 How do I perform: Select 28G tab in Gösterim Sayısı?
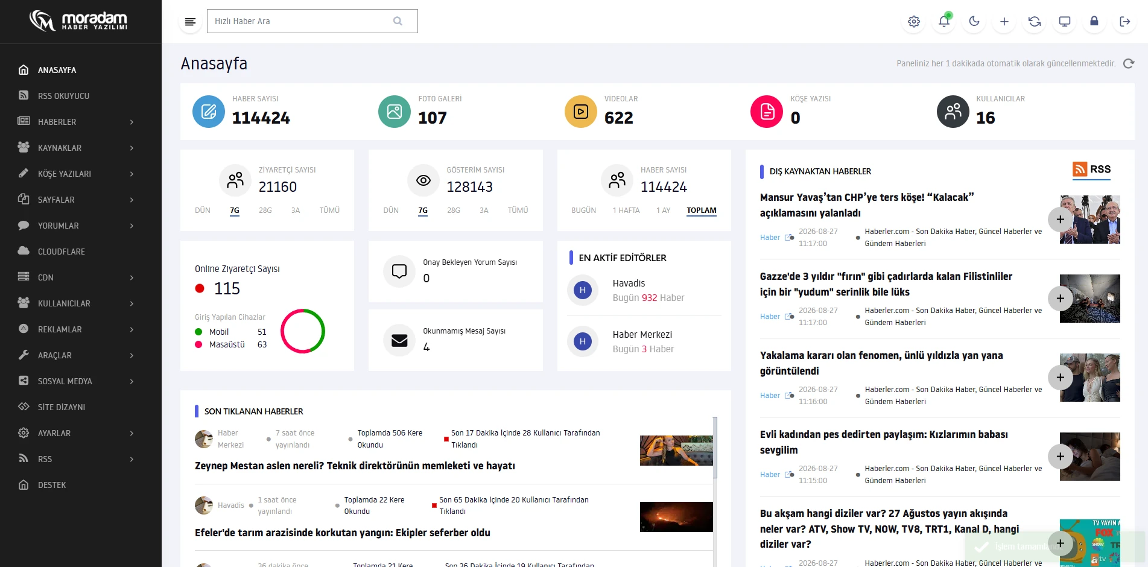(x=454, y=211)
